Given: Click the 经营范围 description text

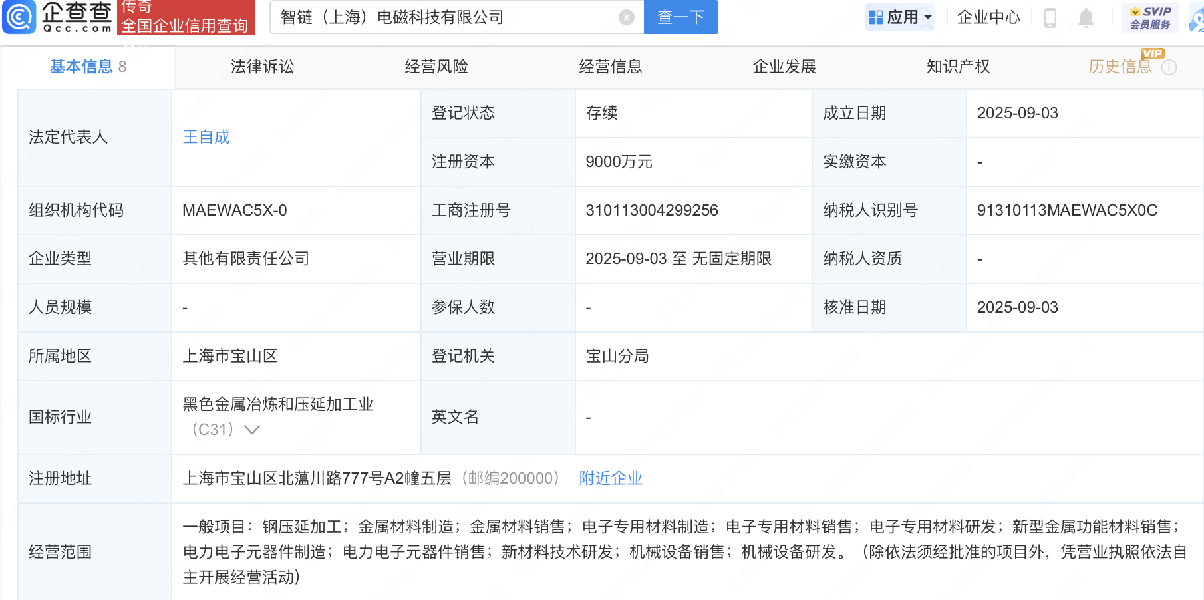Looking at the screenshot, I should click(x=685, y=552).
